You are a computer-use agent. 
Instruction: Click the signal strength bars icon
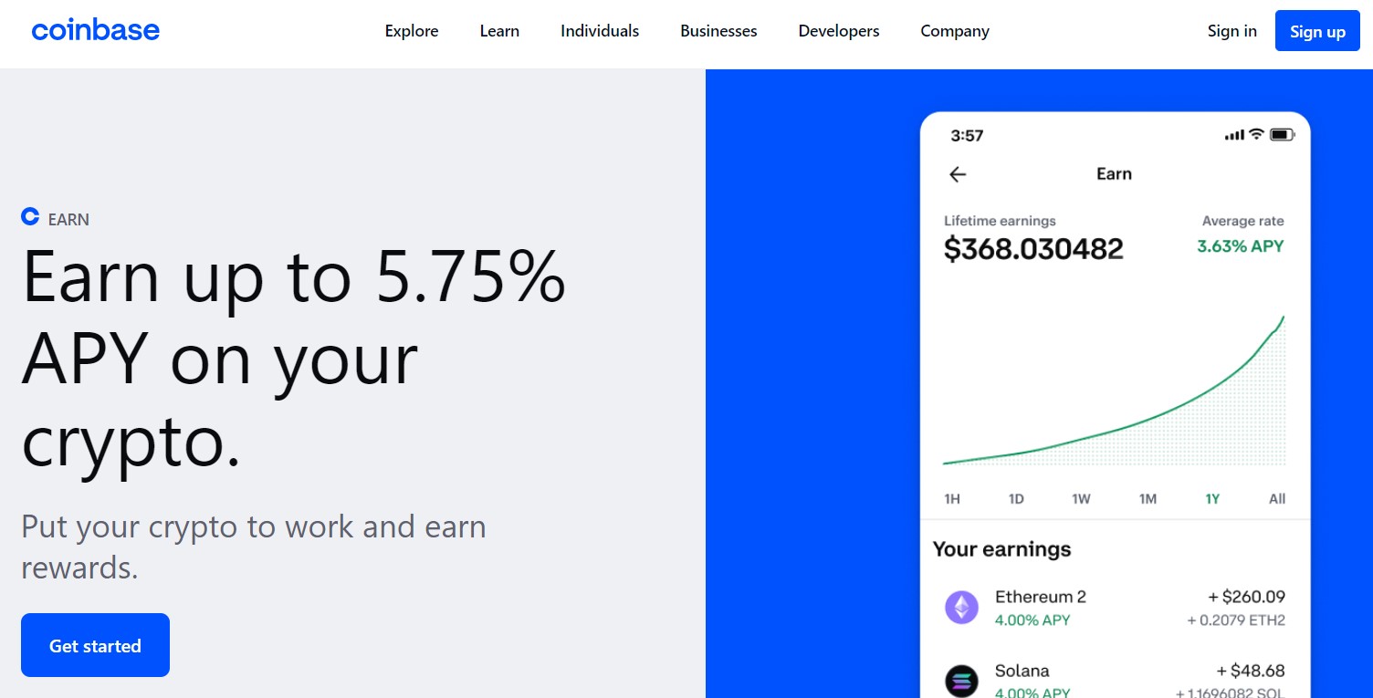coord(1234,136)
